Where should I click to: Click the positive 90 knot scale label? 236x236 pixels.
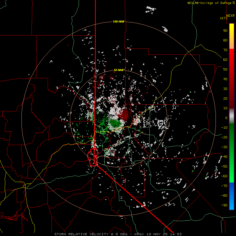(x=225, y=31)
